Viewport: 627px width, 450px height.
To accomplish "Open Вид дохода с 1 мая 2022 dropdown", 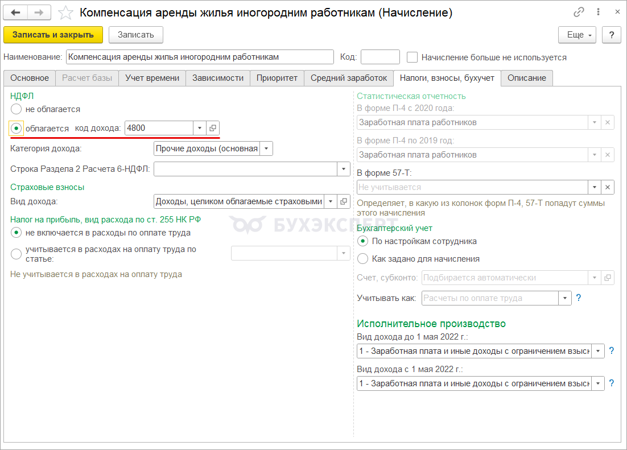I will 598,383.
